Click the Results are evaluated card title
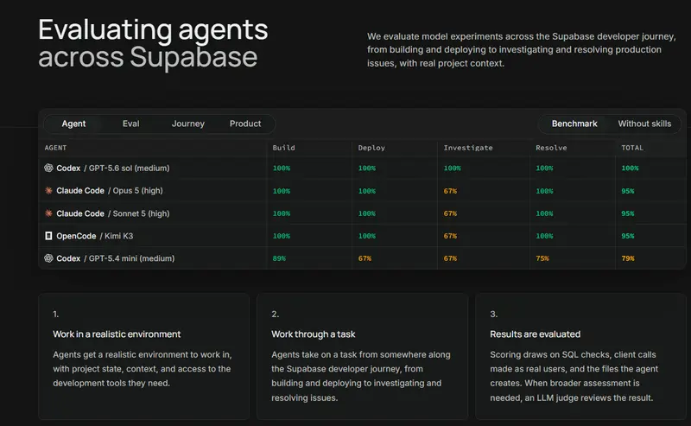 (535, 334)
